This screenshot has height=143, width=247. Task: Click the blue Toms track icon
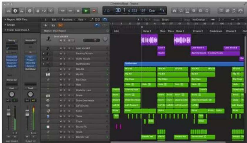point(48,116)
